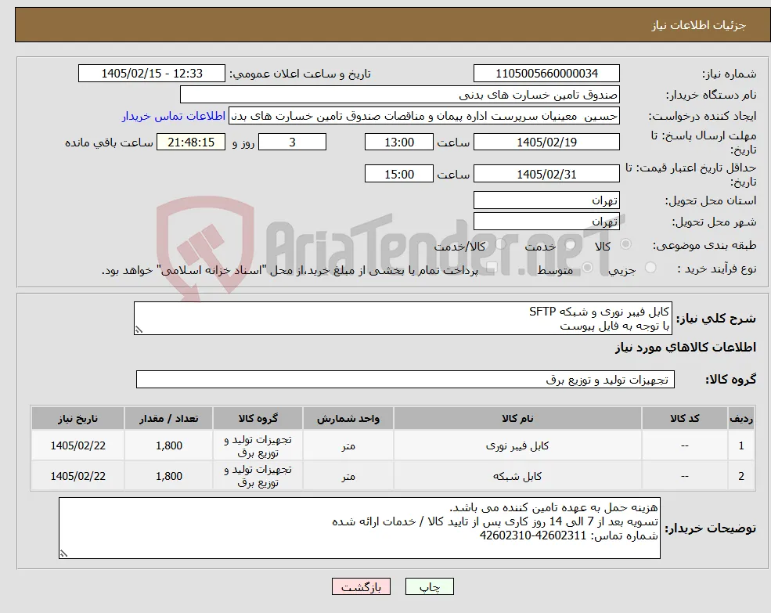Click the price validity date 1405/02/31
771x613 pixels.
(x=546, y=174)
